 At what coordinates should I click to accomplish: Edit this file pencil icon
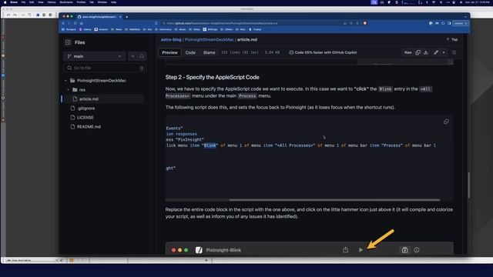tap(436, 52)
